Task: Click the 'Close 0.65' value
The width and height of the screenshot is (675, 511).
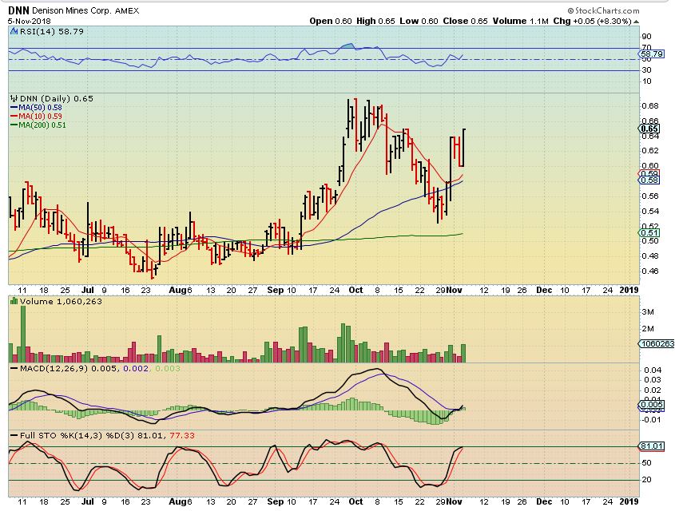Action: click(466, 21)
